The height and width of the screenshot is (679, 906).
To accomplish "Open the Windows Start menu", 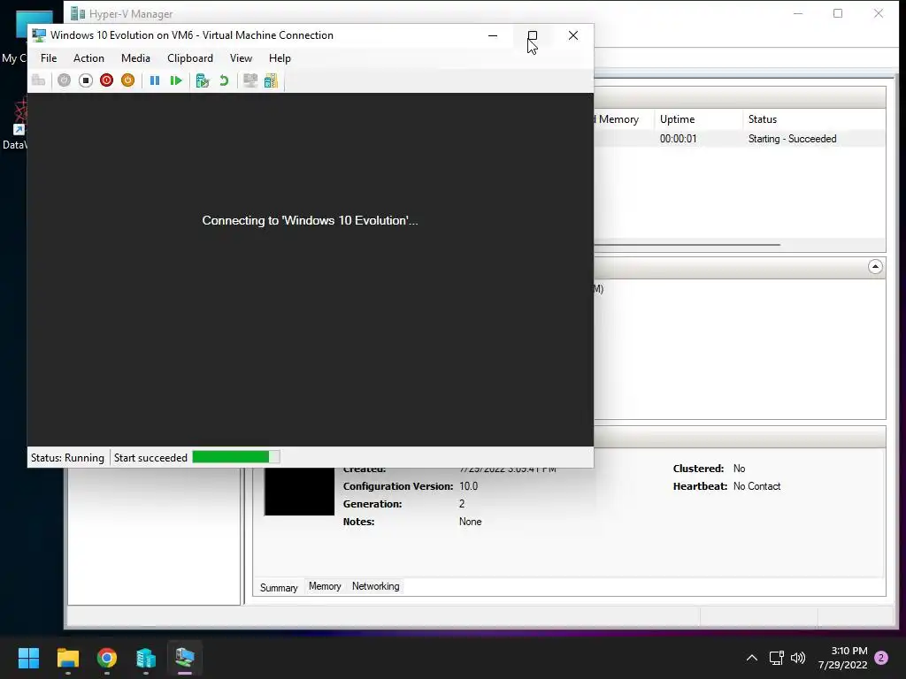I will point(28,658).
